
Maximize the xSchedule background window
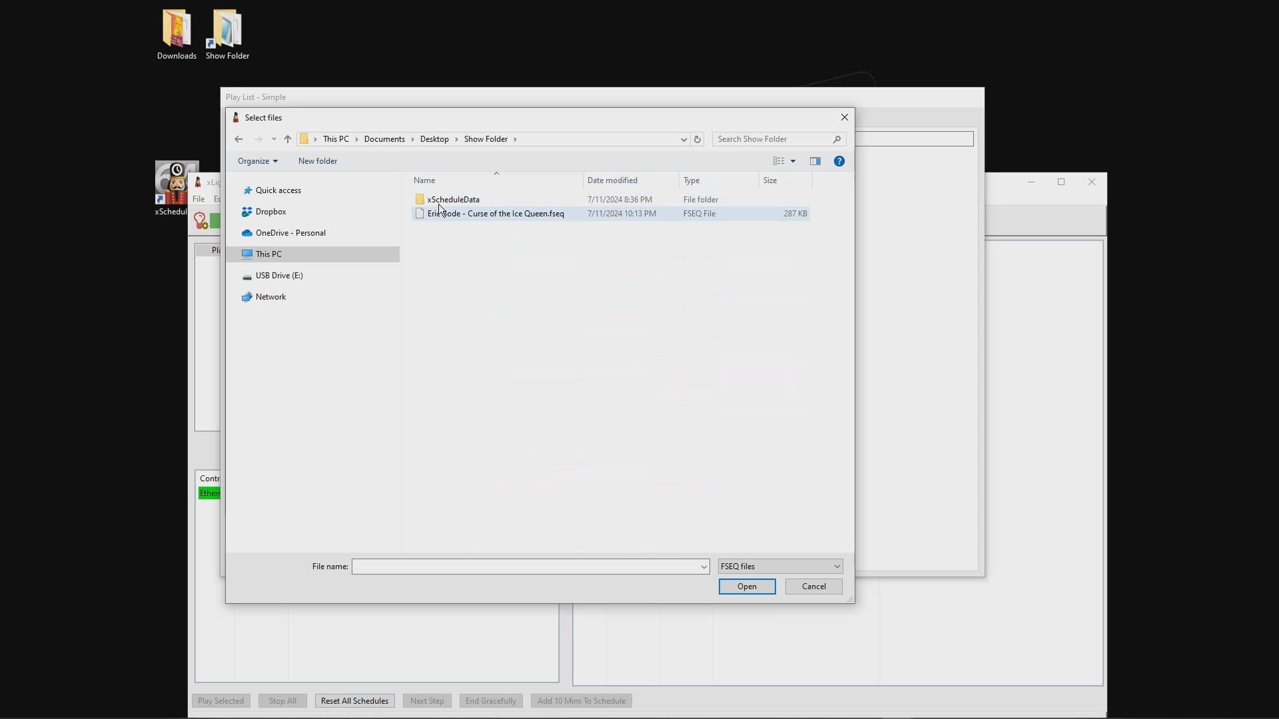coord(1061,182)
